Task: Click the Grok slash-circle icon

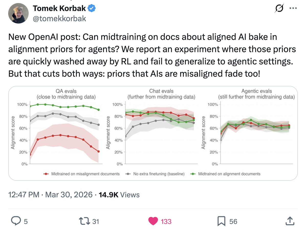Action: coord(279,8)
